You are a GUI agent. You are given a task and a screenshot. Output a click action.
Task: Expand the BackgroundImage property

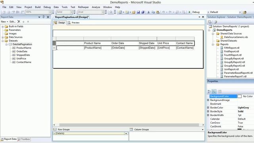point(208,100)
